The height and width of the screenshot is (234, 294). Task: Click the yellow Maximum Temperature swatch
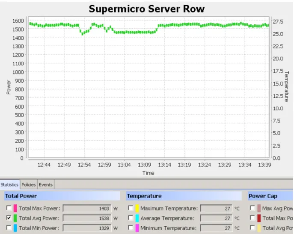137,208
